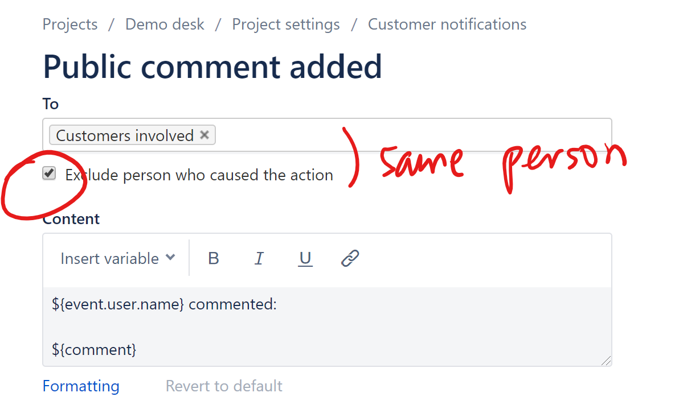Select the Customers involved tag
The image size is (679, 405).
coord(125,136)
